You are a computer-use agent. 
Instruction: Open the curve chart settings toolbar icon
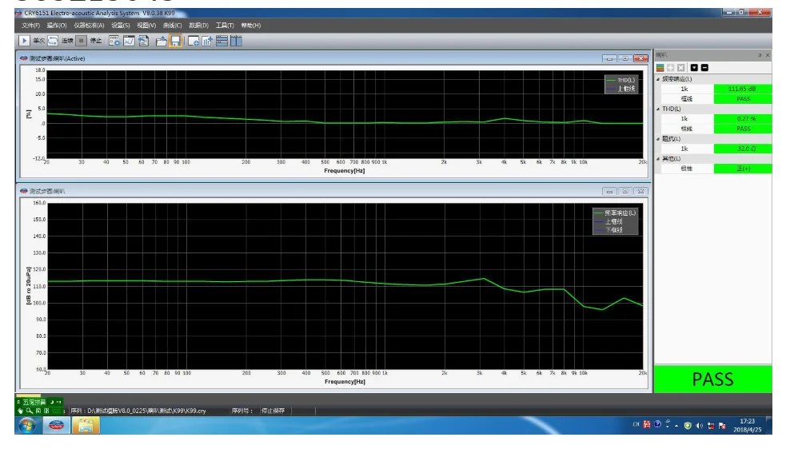[x=129, y=41]
